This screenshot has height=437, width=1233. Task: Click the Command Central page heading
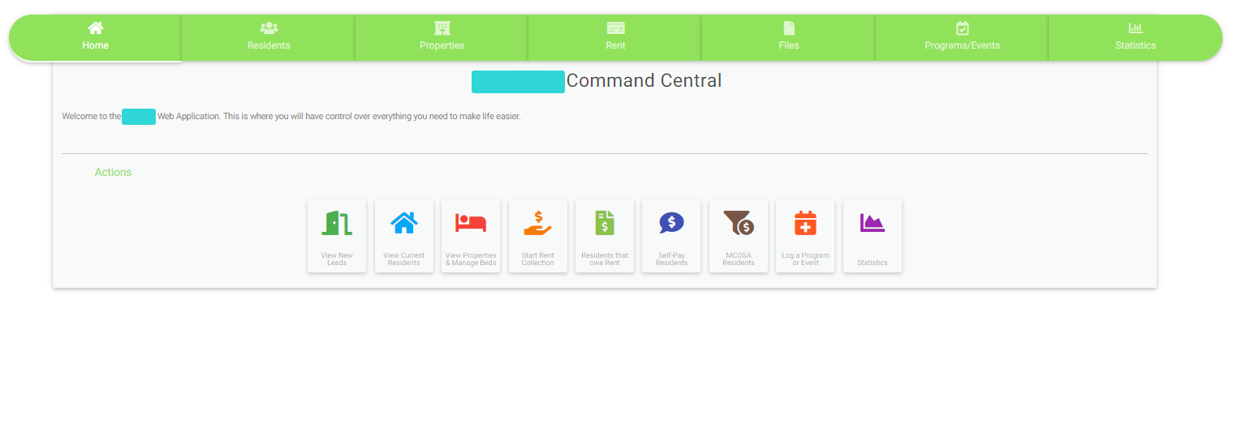tap(643, 81)
